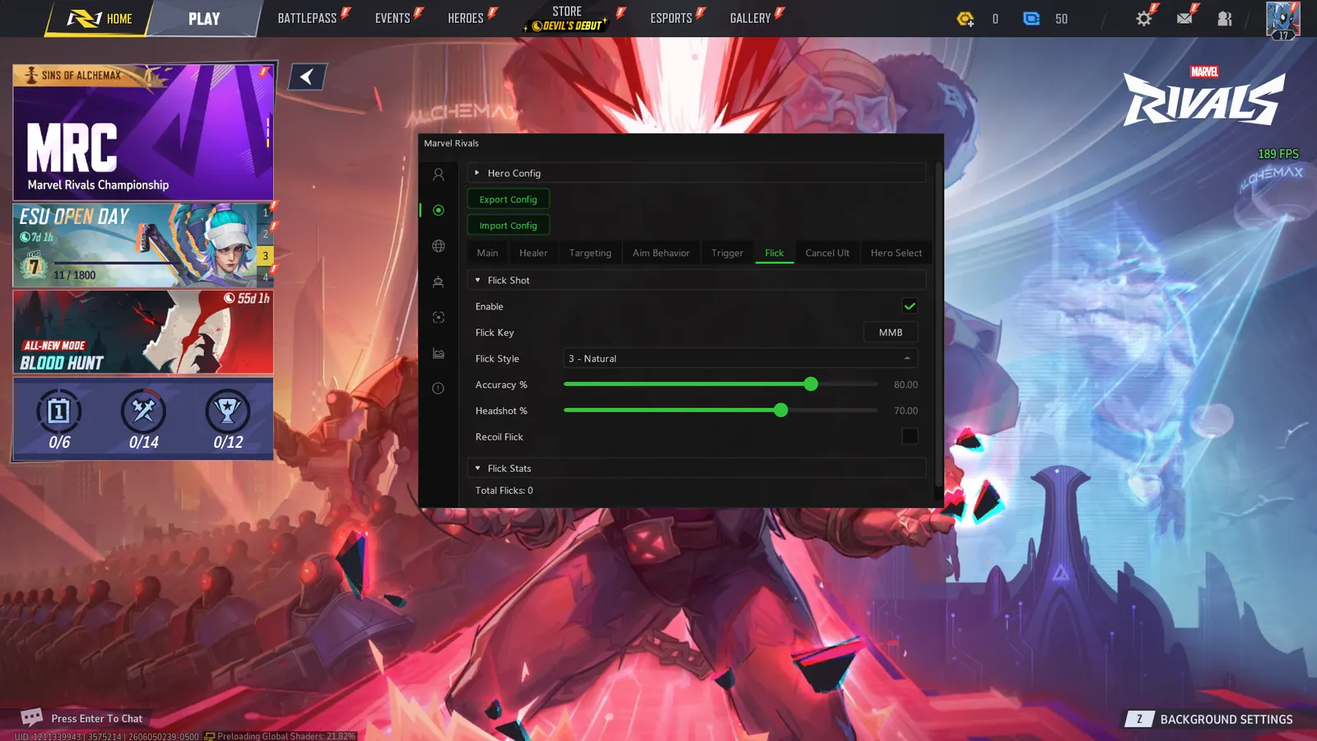This screenshot has height=741, width=1317.
Task: Open the PLAY menu
Action: 204,18
